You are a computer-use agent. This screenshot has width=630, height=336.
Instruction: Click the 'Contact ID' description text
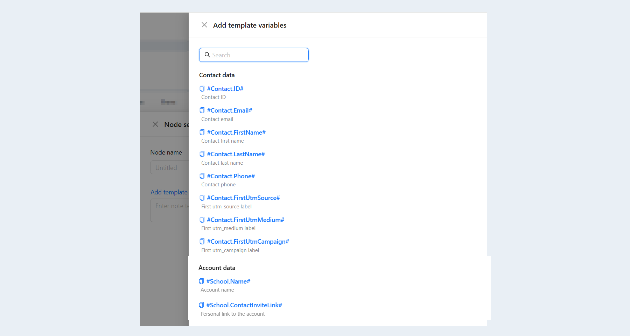click(x=213, y=97)
